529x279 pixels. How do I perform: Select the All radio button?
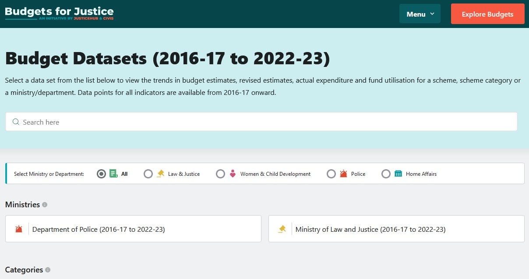101,174
